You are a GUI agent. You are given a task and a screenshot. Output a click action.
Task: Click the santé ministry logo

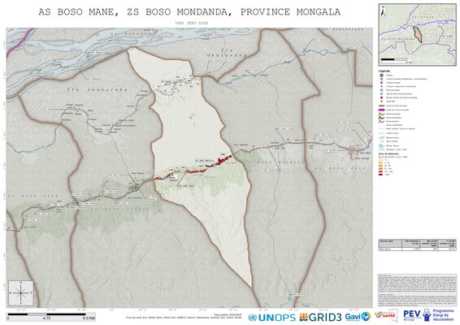(386, 315)
